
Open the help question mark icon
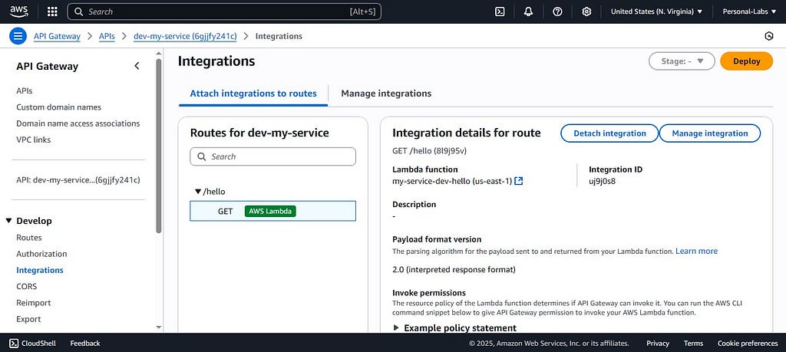coord(557,12)
